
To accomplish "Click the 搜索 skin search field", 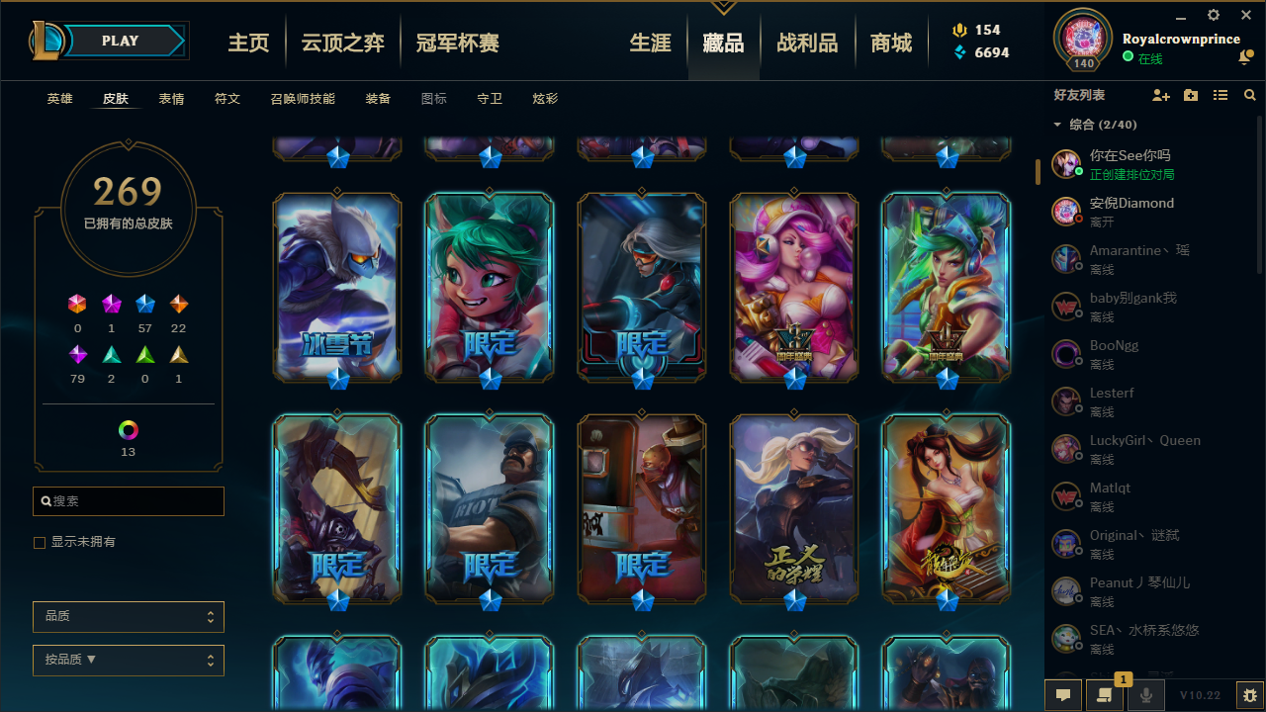I will 129,501.
